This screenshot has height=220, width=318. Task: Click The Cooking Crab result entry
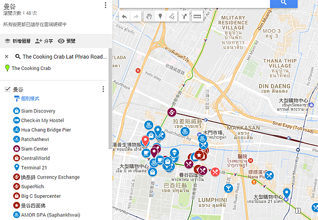pos(31,68)
